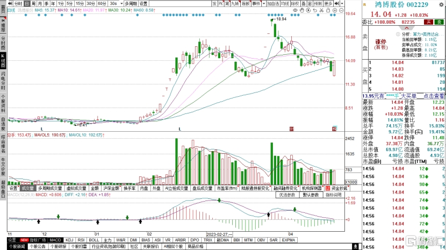
Task: Open the AI相似个股 tab
Action: tap(173, 247)
